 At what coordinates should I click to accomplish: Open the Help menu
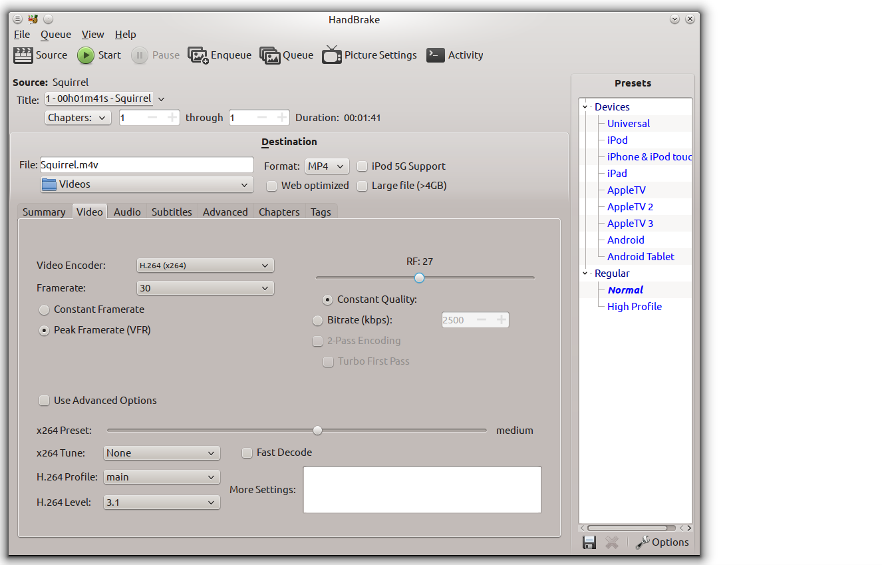(x=126, y=35)
